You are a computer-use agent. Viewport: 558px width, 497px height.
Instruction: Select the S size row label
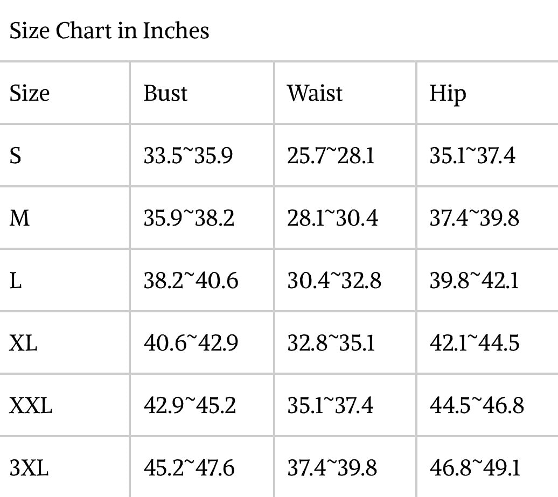point(16,156)
